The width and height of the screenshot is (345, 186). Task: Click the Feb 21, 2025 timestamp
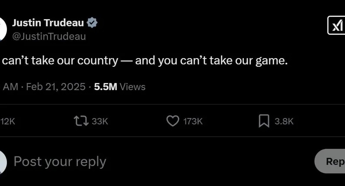coord(56,87)
